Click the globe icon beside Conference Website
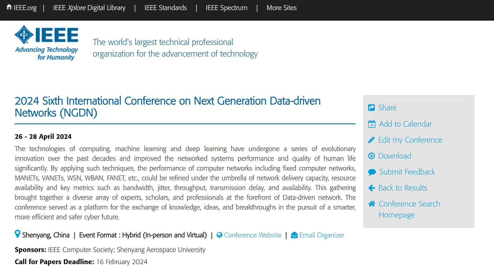 coord(220,235)
